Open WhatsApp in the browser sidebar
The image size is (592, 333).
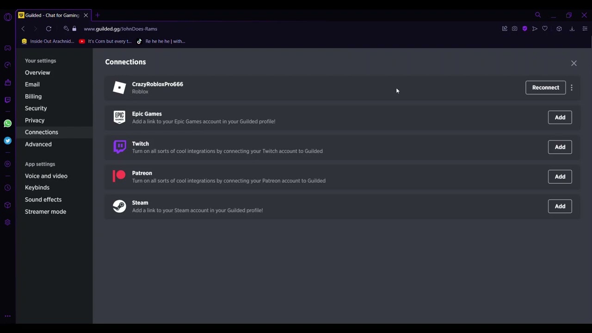7,123
